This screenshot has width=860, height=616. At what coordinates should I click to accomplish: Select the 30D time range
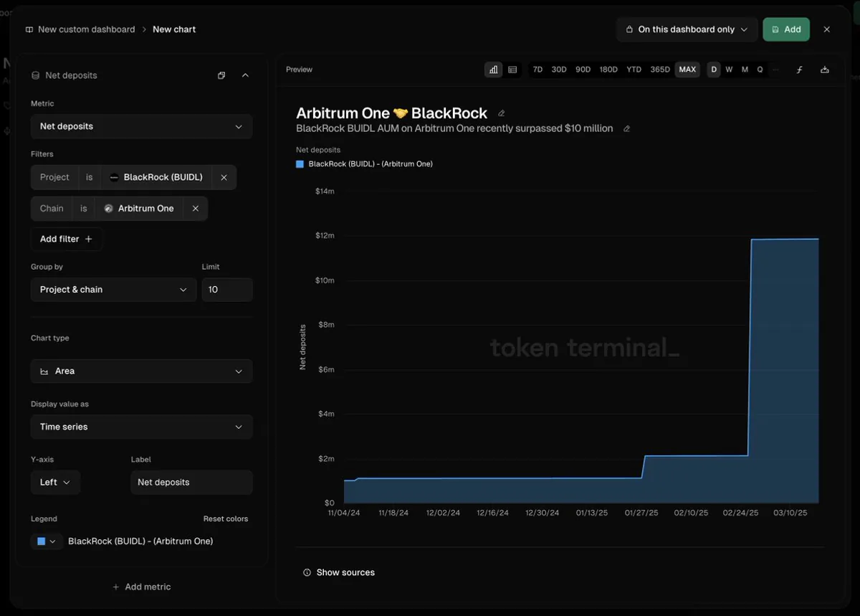(559, 70)
